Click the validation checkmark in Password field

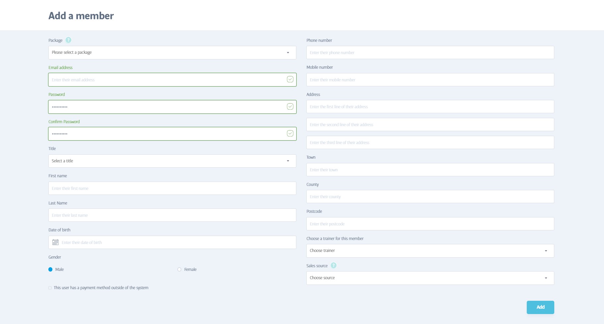click(290, 107)
